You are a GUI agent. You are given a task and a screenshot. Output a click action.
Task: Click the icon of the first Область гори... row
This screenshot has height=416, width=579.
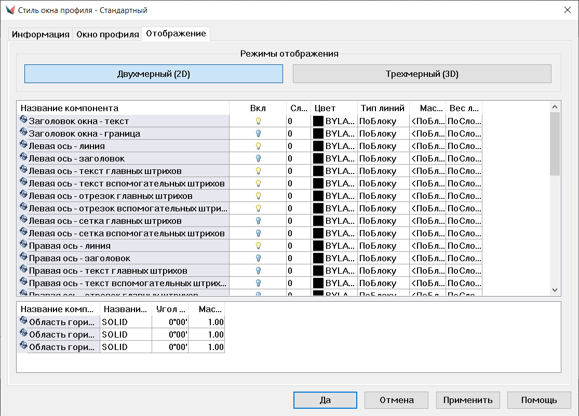[x=23, y=321]
